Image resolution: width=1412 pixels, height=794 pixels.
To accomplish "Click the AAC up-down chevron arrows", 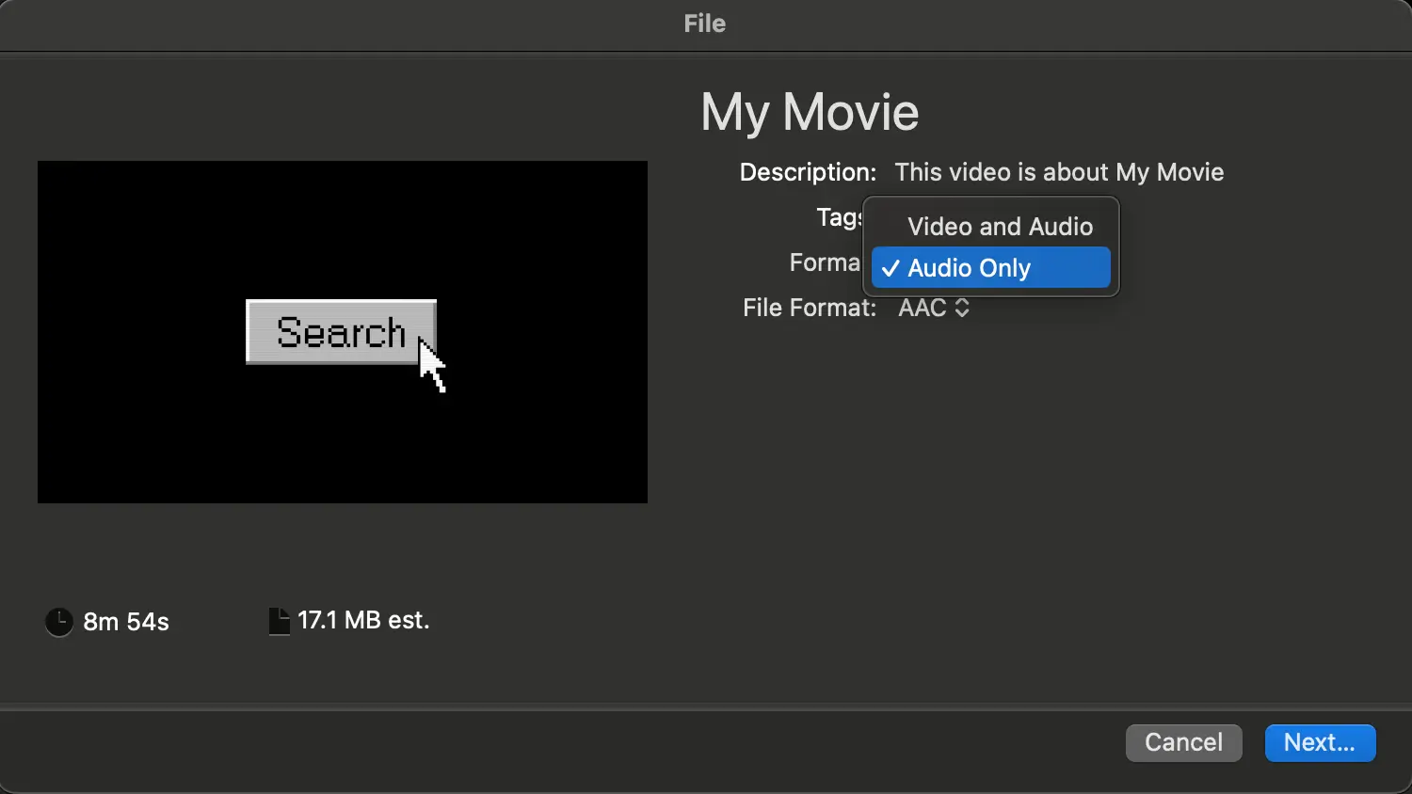I will click(x=962, y=308).
